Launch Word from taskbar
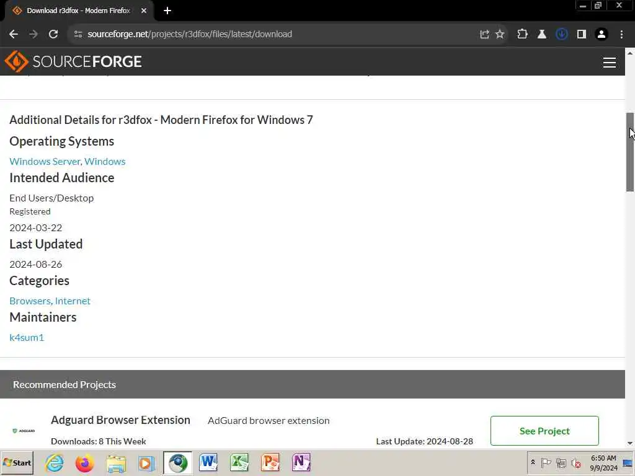 tap(208, 463)
